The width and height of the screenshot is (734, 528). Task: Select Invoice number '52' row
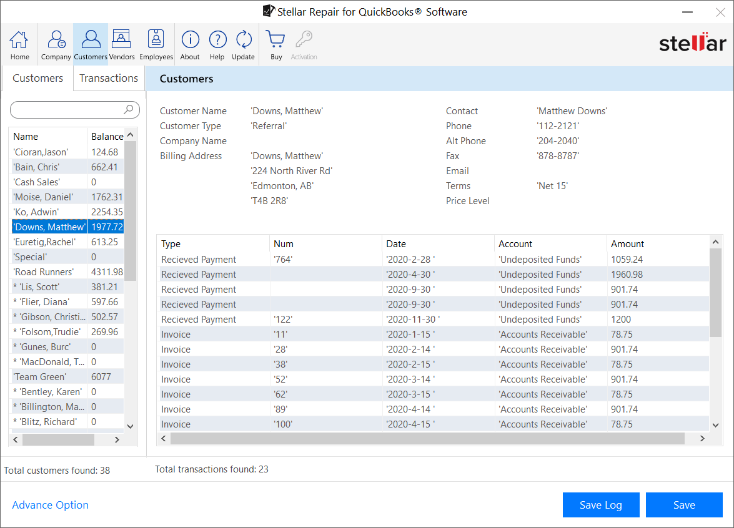tap(433, 379)
